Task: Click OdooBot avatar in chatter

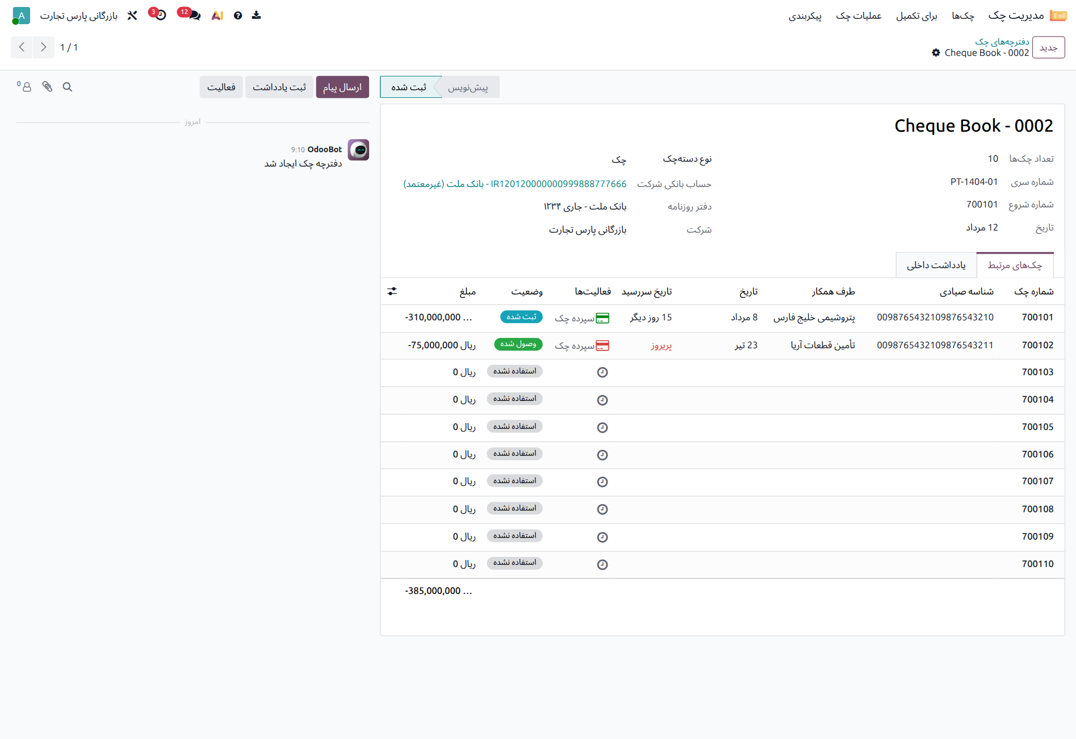Action: click(x=358, y=150)
